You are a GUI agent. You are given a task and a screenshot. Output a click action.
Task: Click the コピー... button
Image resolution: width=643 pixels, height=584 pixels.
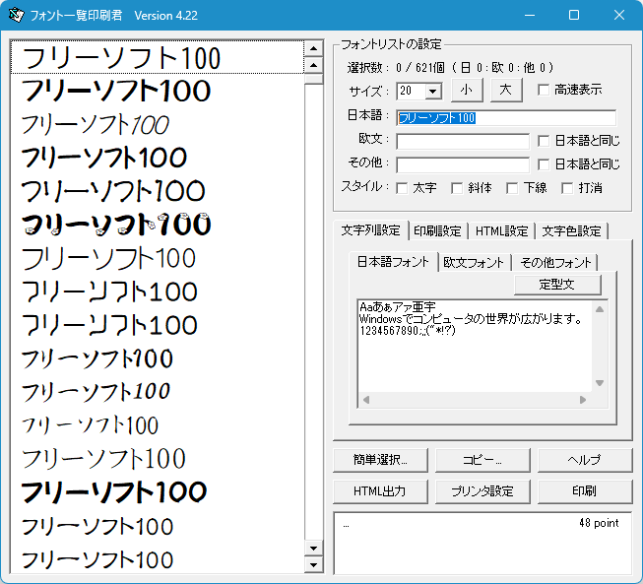482,460
